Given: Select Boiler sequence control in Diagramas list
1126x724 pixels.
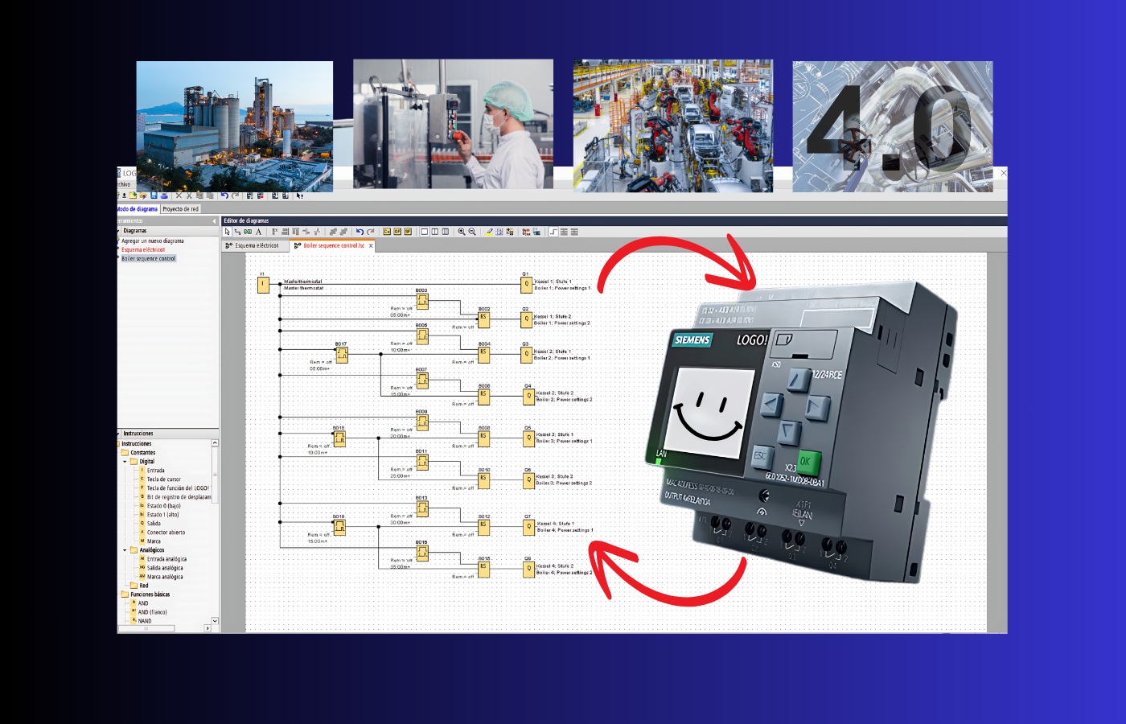Looking at the screenshot, I should click(148, 258).
